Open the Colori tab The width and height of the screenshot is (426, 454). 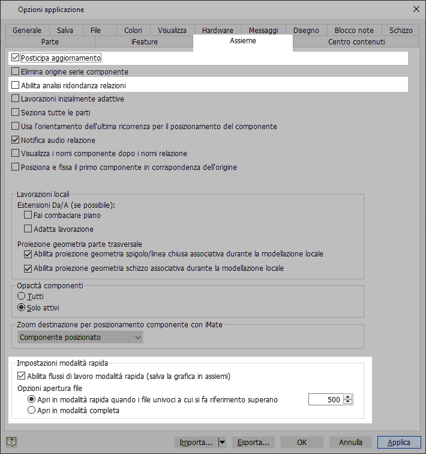coord(133,31)
